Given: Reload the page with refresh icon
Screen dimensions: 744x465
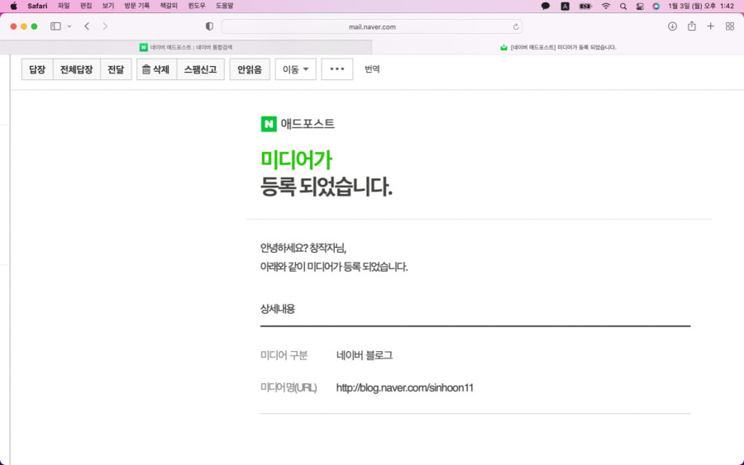Looking at the screenshot, I should coord(516,27).
